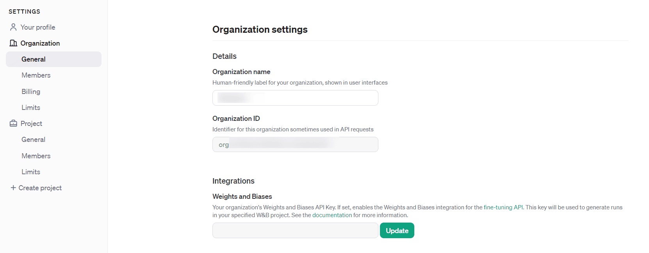Click the Organization ID field
This screenshot has width=649, height=253.
coord(295,145)
